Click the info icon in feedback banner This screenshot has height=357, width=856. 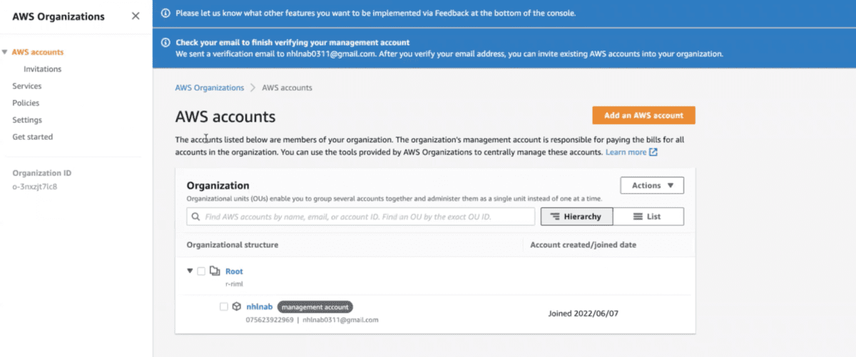165,13
